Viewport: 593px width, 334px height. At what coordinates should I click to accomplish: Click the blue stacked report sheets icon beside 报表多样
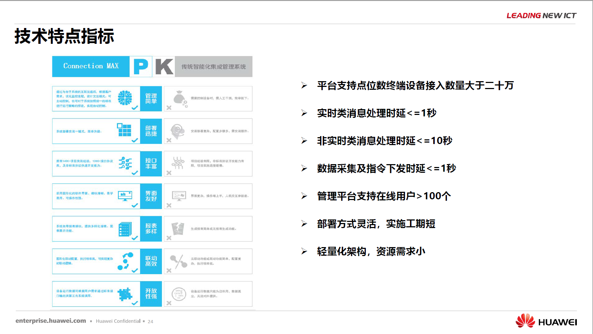(x=125, y=229)
